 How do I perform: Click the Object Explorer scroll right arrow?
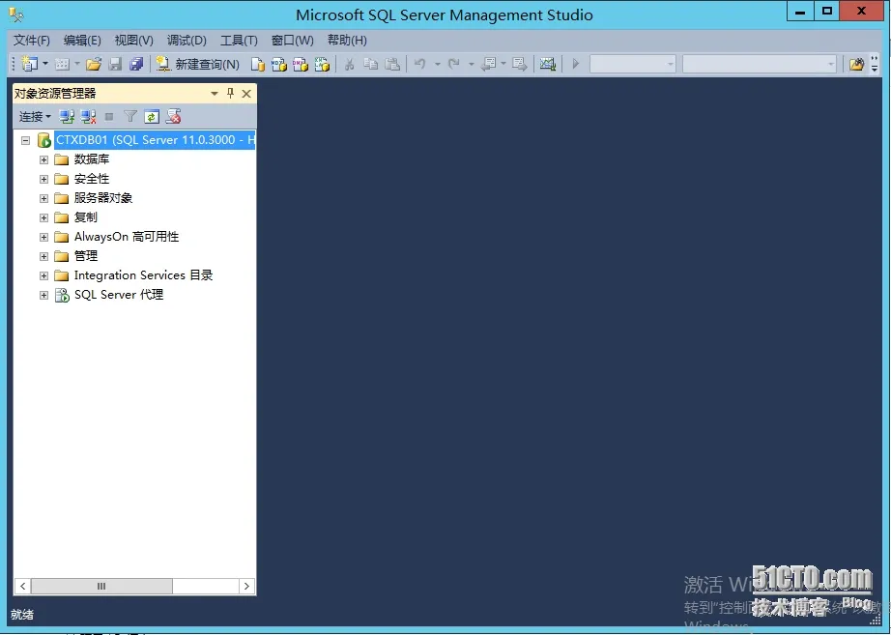(246, 586)
